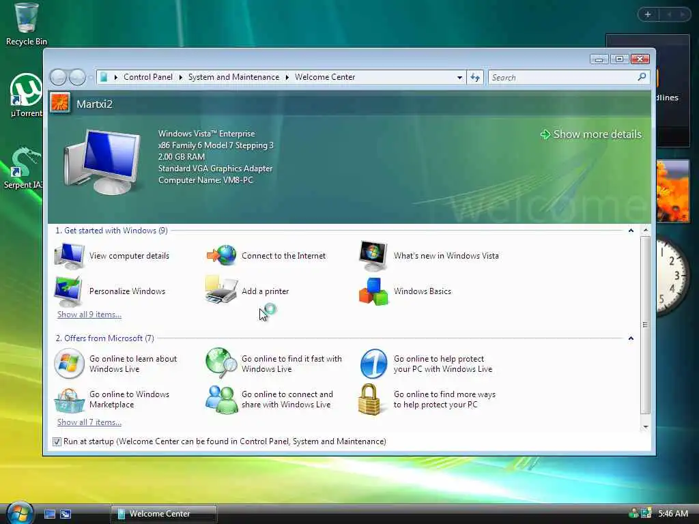Viewport: 699px width, 524px height.
Task: Click the Windows Start orb
Action: tap(20, 512)
